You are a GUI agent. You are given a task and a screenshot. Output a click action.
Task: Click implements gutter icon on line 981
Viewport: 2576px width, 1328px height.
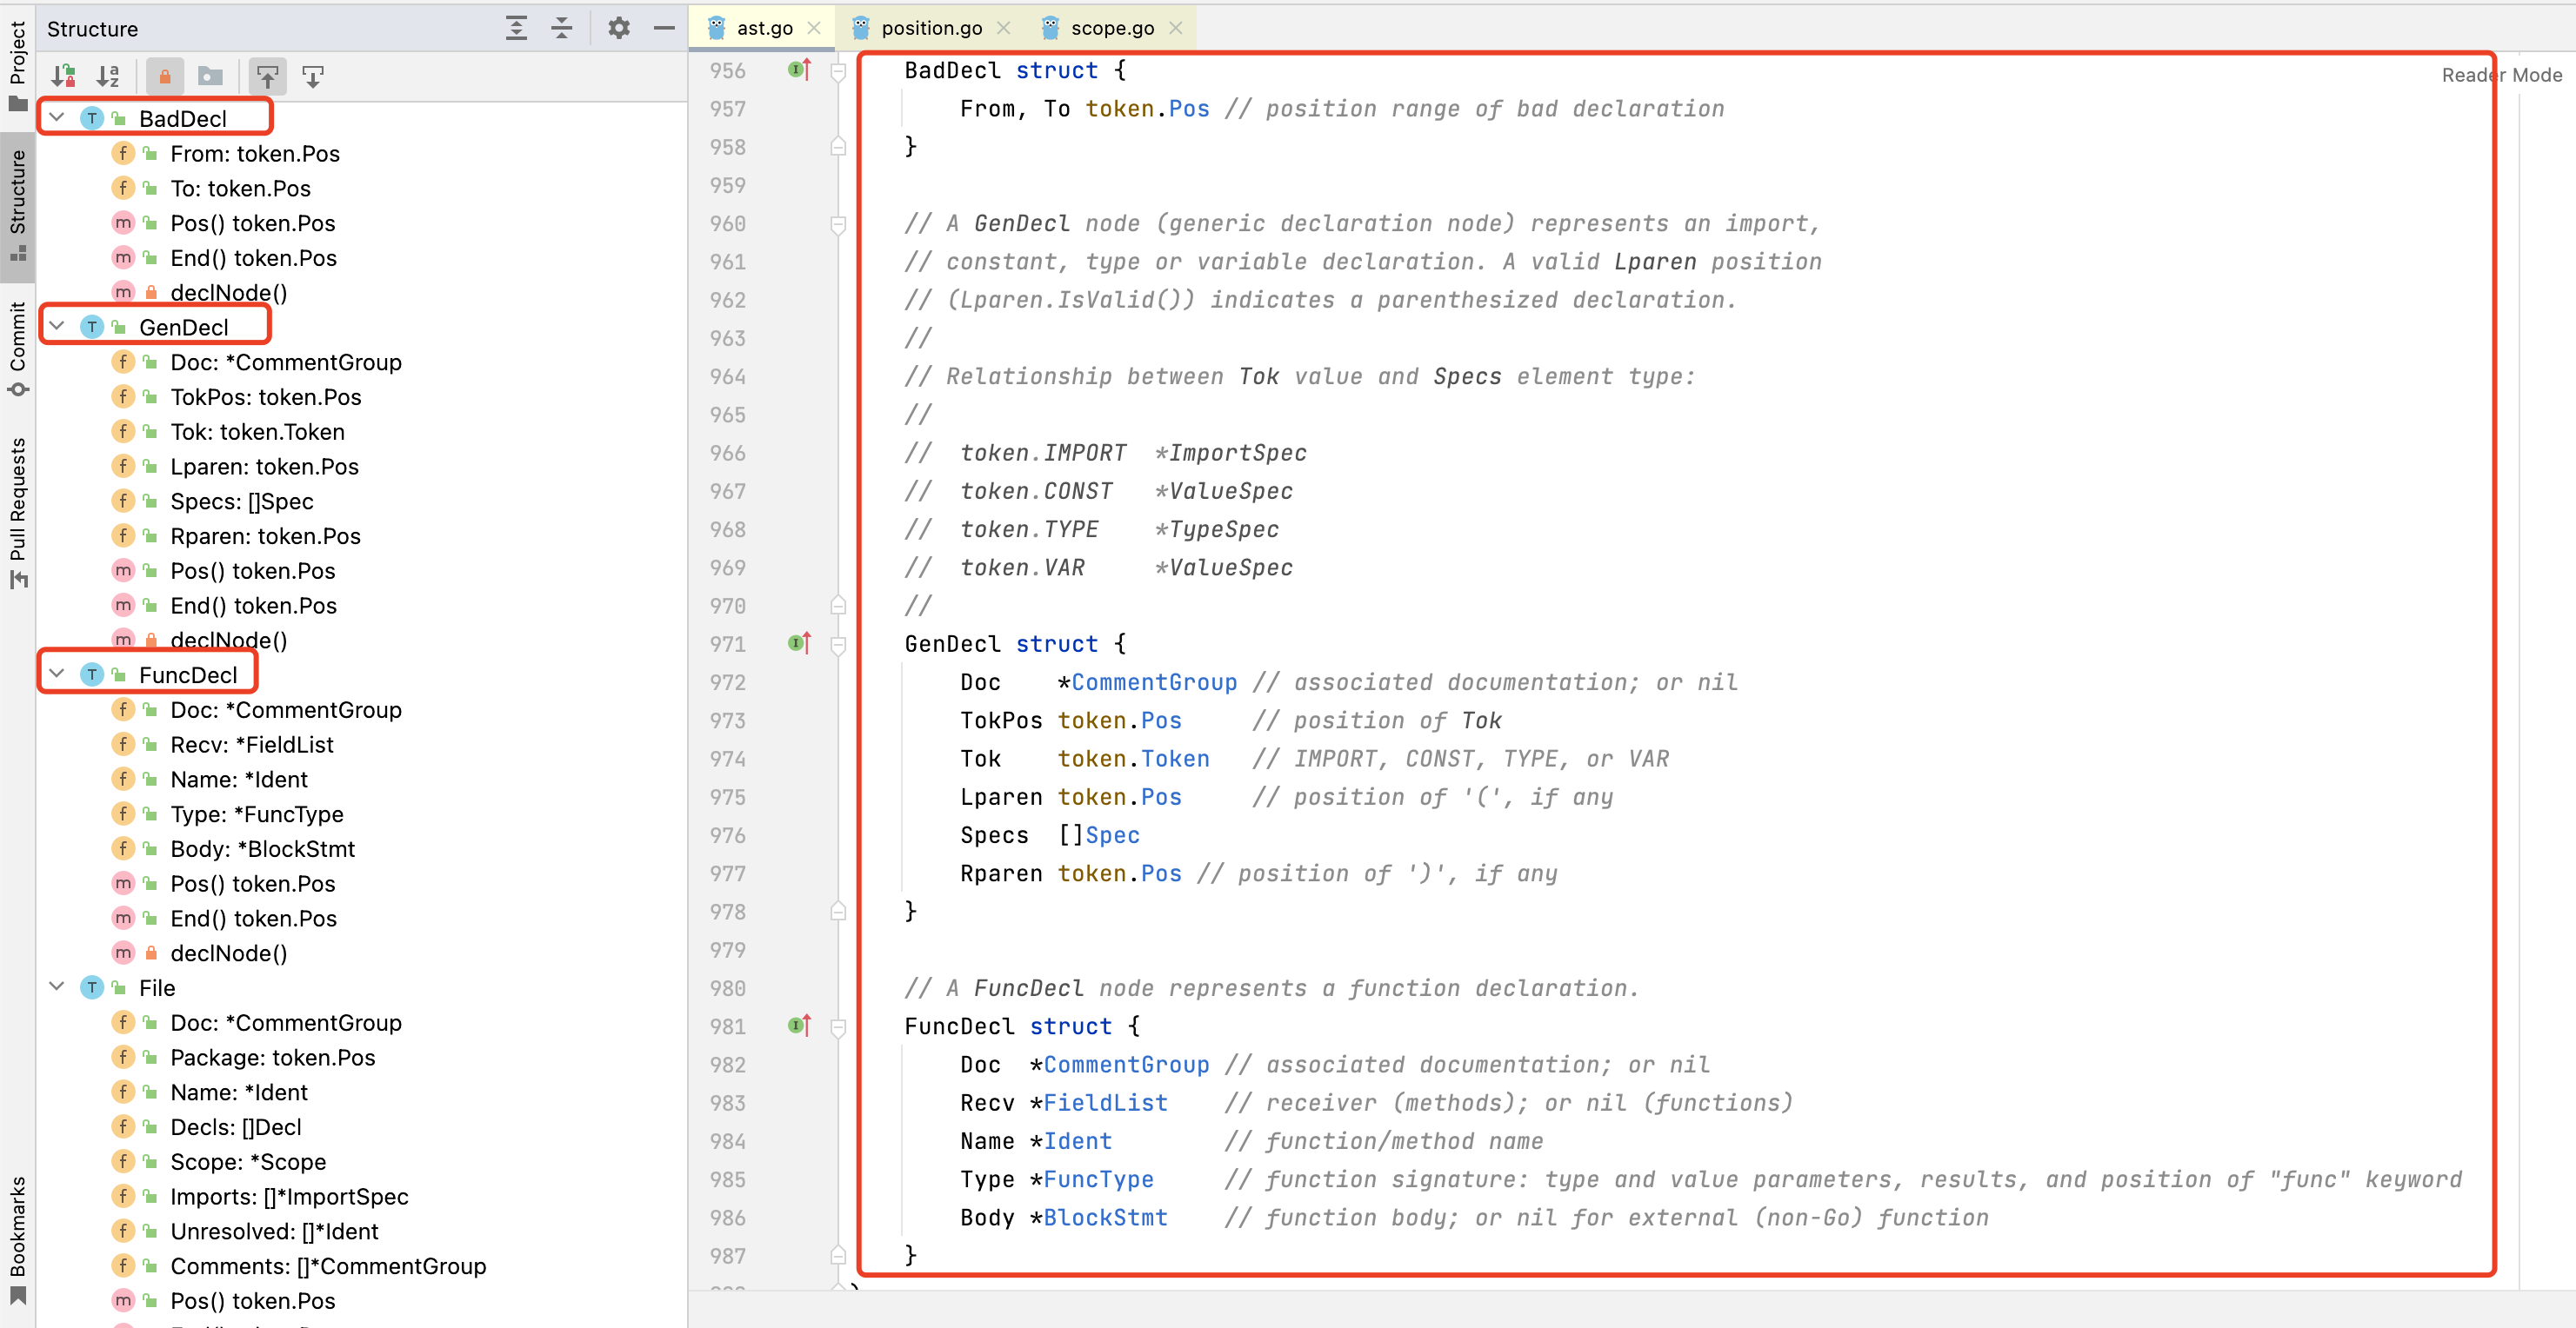[799, 1026]
